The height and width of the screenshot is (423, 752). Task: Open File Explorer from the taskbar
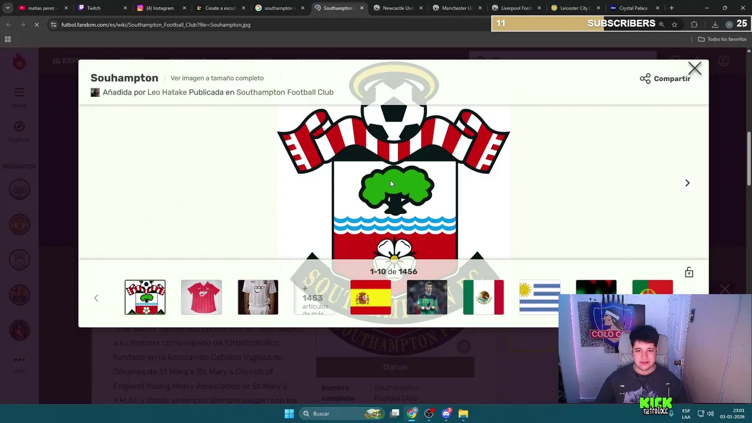(463, 414)
